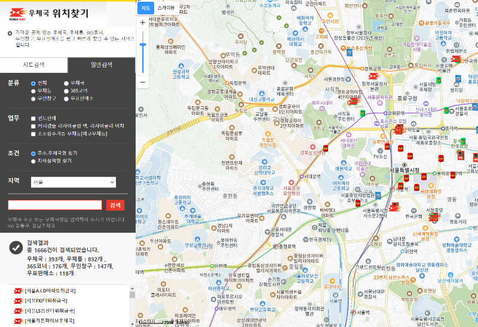Zoom out the map with the minus button
Image resolution: width=478 pixels, height=327 pixels.
pyautogui.click(x=142, y=82)
